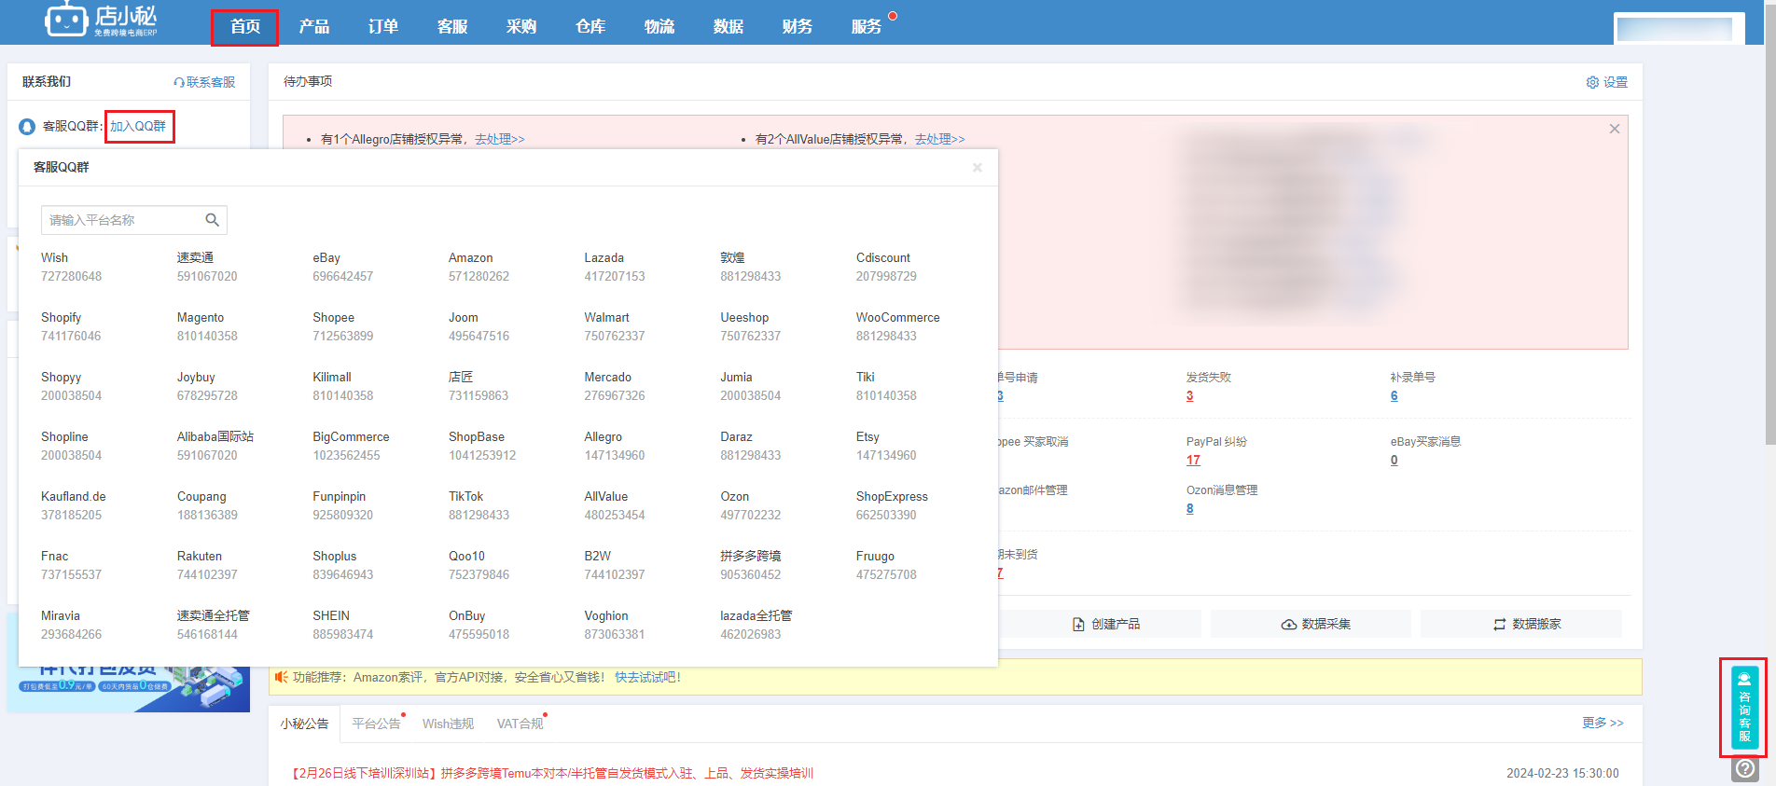Click the Joom QQ group number 495647516
This screenshot has width=1776, height=786.
(x=479, y=337)
